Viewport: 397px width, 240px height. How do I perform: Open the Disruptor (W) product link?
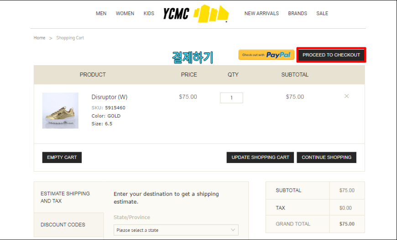[x=110, y=97]
